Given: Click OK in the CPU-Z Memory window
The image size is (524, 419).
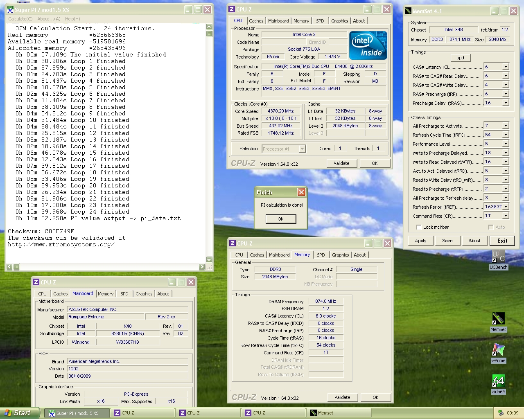Looking at the screenshot, I should pyautogui.click(x=375, y=397).
